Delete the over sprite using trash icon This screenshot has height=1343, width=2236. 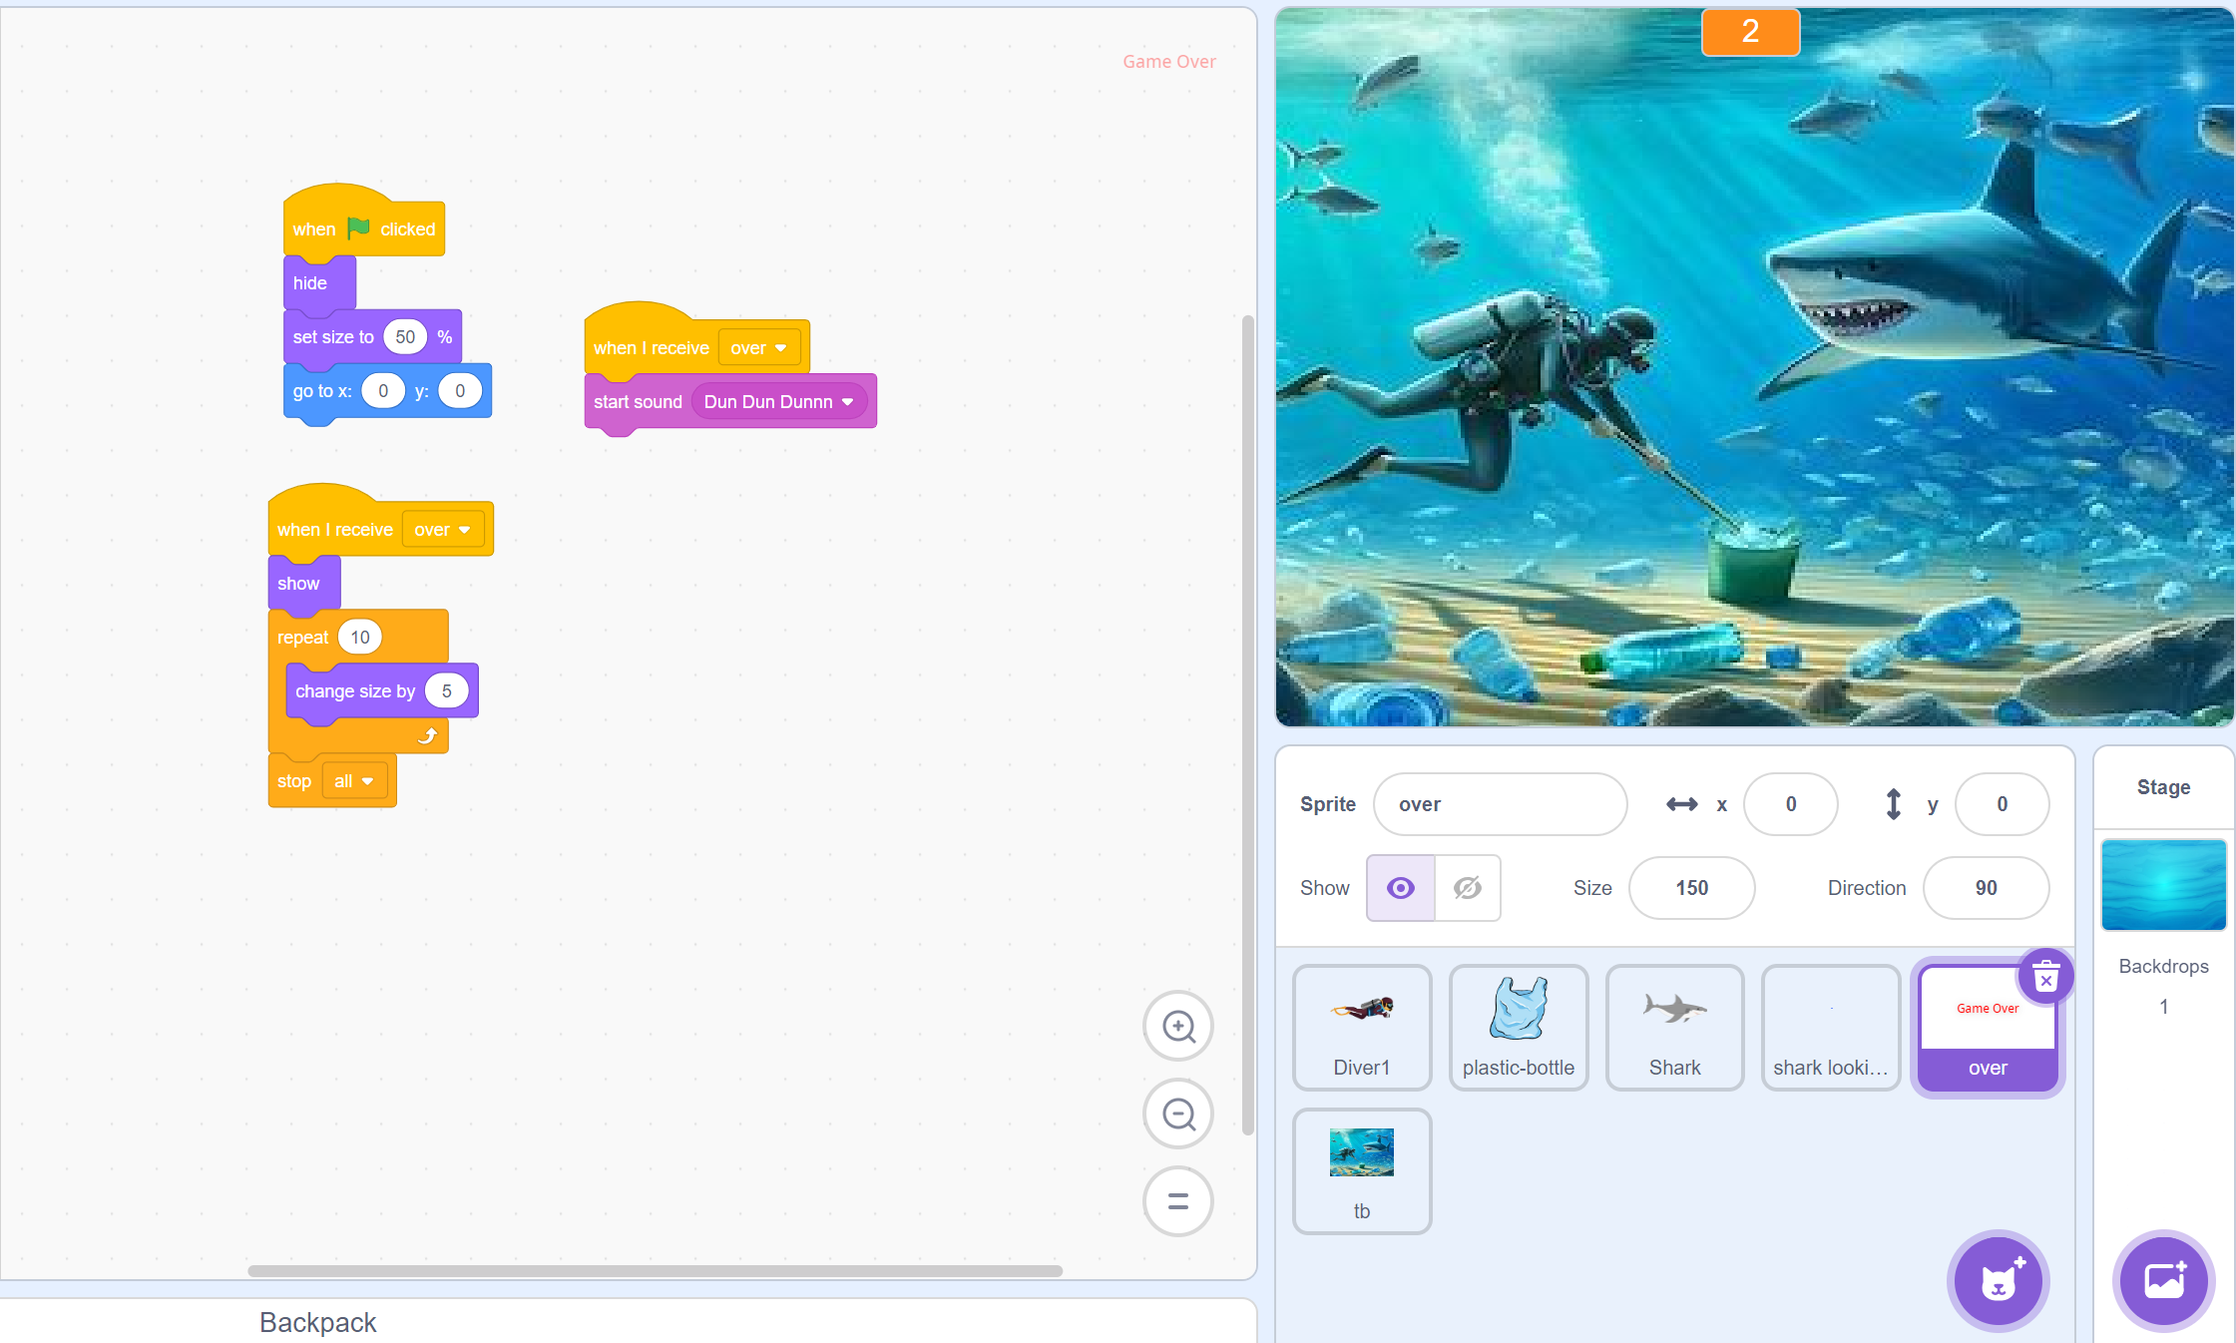(2045, 977)
